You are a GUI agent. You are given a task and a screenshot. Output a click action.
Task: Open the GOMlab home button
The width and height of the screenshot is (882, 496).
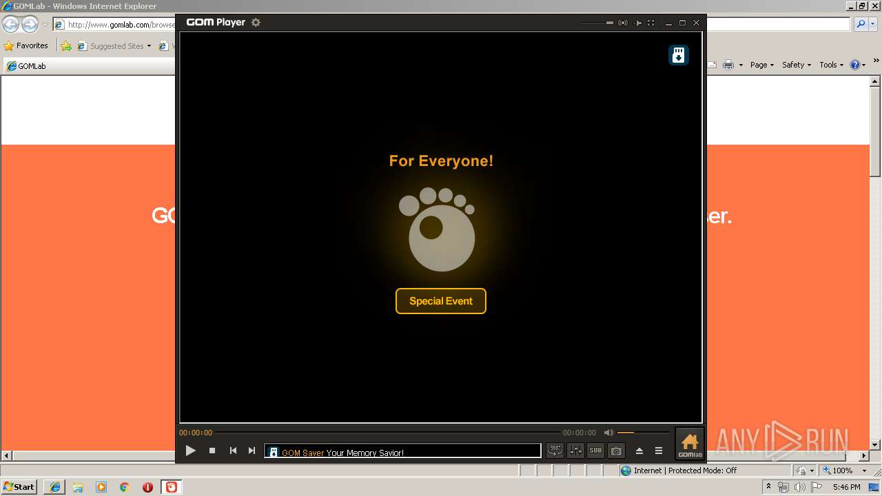point(690,444)
